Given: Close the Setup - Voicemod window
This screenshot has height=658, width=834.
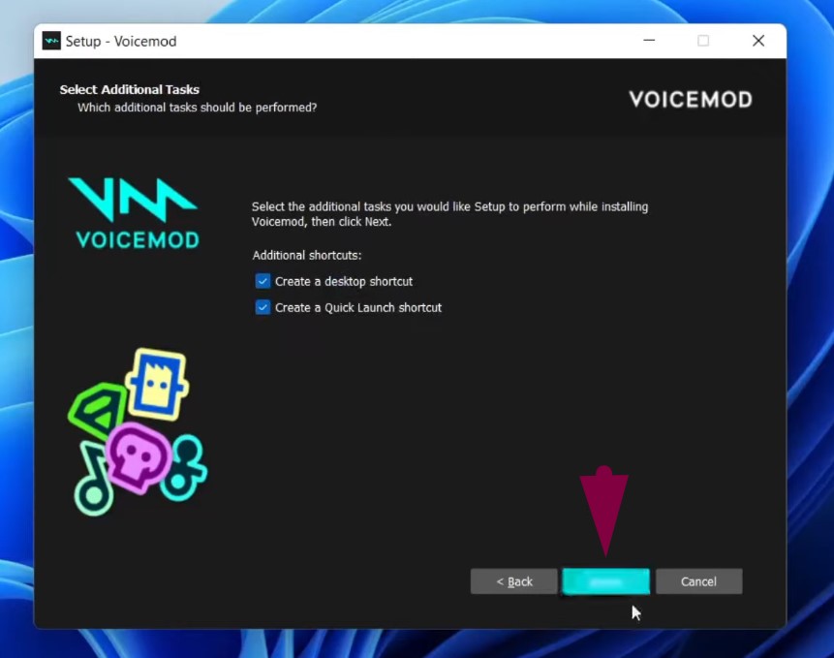Looking at the screenshot, I should point(758,41).
